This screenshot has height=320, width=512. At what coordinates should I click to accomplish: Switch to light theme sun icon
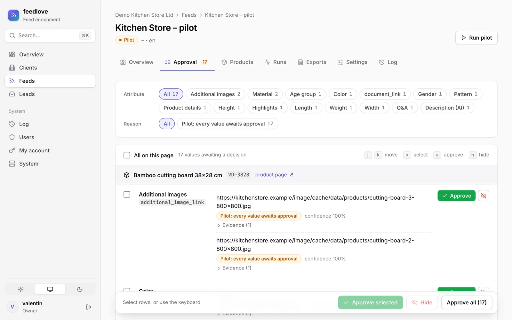pos(20,289)
